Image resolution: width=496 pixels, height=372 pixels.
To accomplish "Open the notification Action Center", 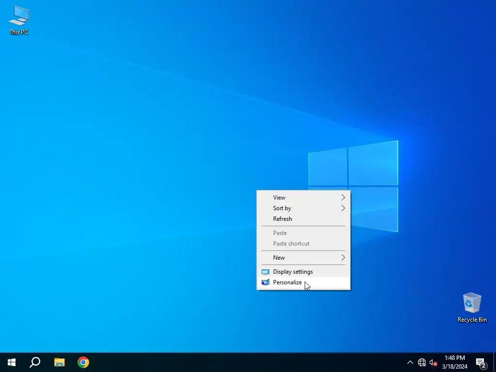I will click(481, 362).
